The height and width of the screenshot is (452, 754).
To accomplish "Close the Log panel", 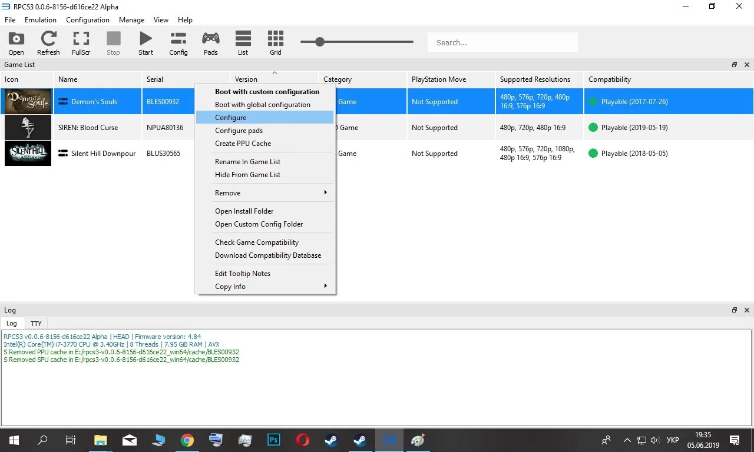I will pyautogui.click(x=747, y=310).
